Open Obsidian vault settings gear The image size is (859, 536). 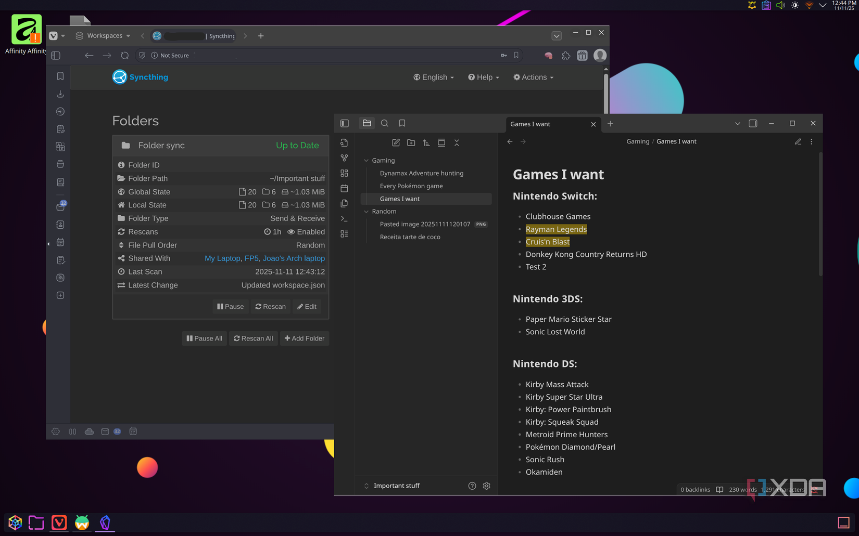pyautogui.click(x=487, y=486)
